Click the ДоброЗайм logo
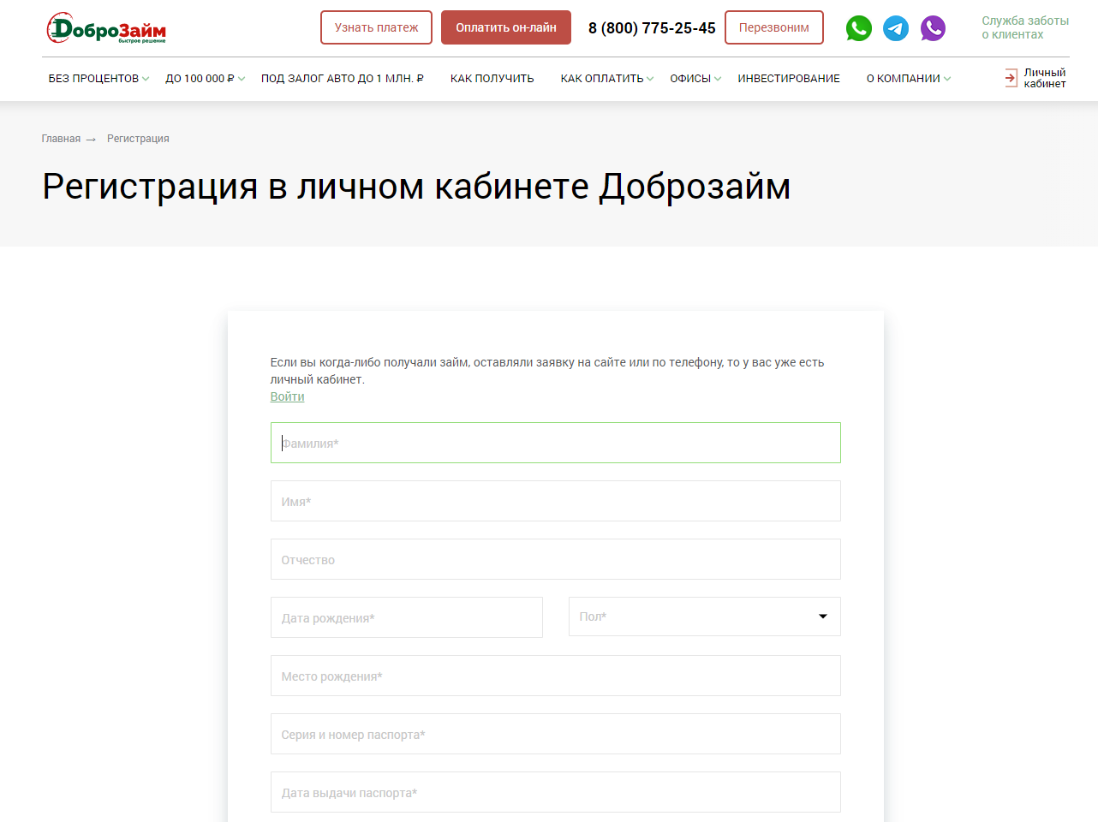The image size is (1098, 822). click(x=106, y=28)
